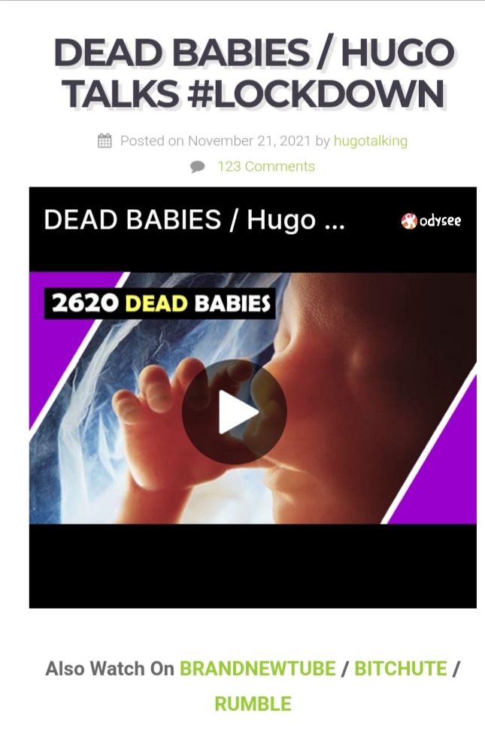Image resolution: width=485 pixels, height=751 pixels.
Task: Click the calendar icon beside the post date
Action: [105, 141]
